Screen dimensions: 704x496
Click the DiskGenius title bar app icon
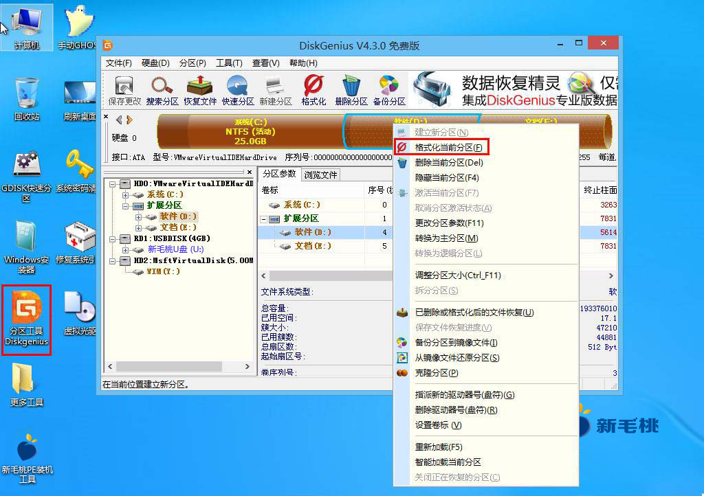tap(108, 45)
